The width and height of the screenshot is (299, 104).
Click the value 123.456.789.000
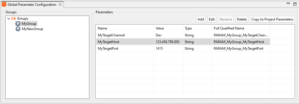coord(167,42)
